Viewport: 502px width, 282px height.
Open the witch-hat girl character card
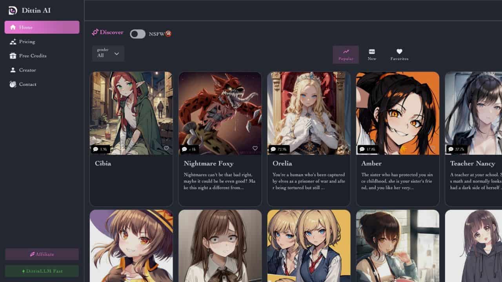point(131,246)
